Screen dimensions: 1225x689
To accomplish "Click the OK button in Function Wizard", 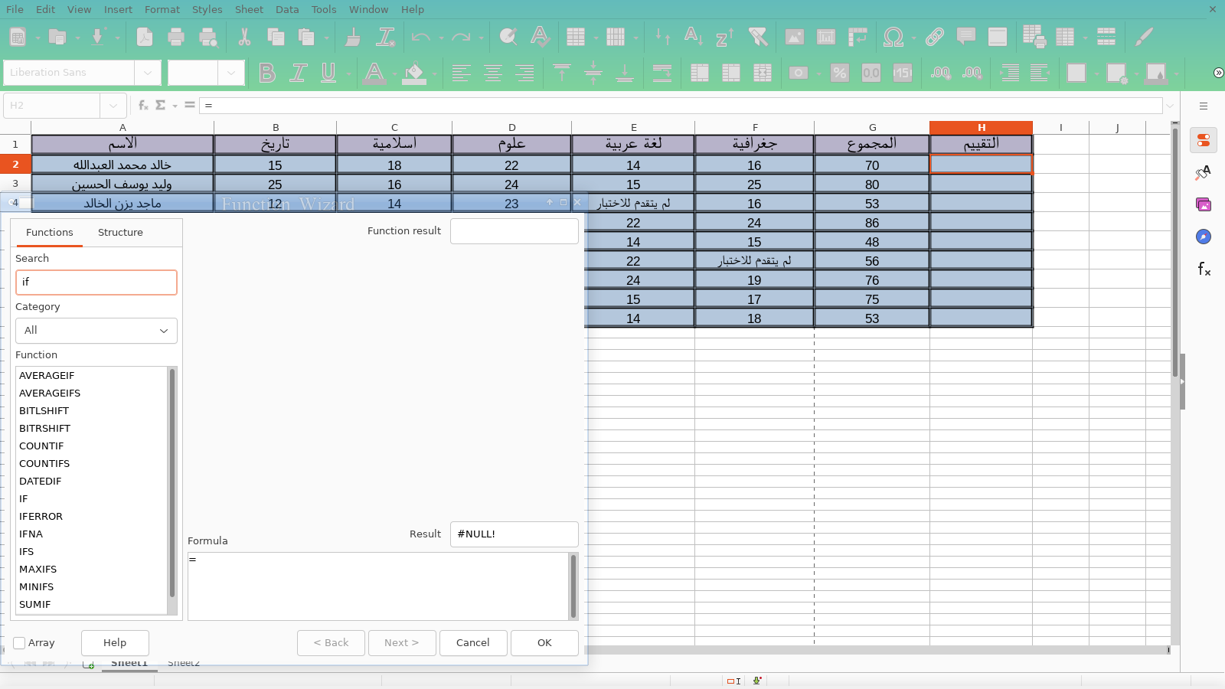I will pos(544,643).
